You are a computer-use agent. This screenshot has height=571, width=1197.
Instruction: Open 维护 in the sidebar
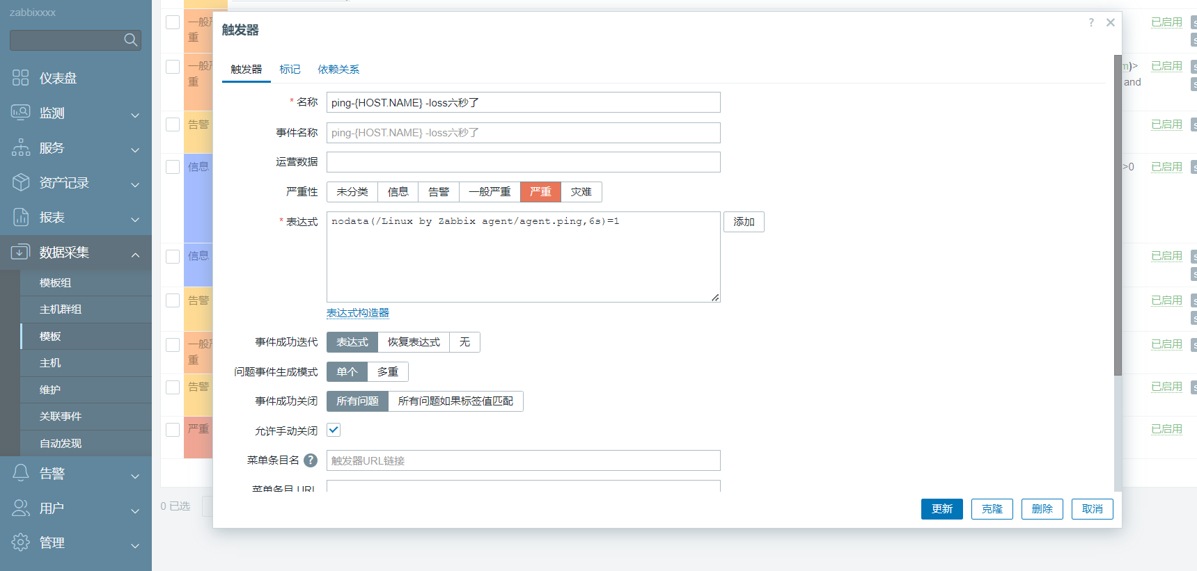[x=86, y=390]
